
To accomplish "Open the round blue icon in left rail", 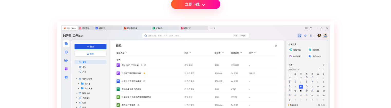I will [x=66, y=52].
